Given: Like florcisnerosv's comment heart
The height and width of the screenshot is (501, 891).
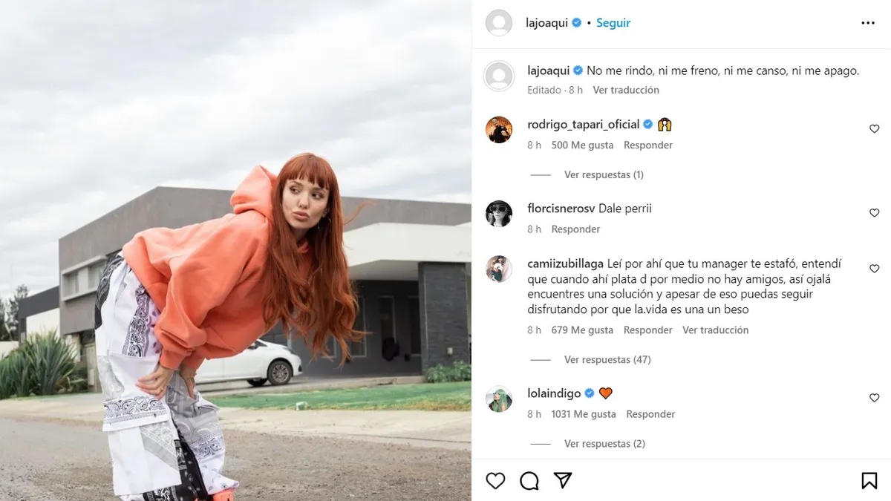Looking at the screenshot, I should point(875,213).
